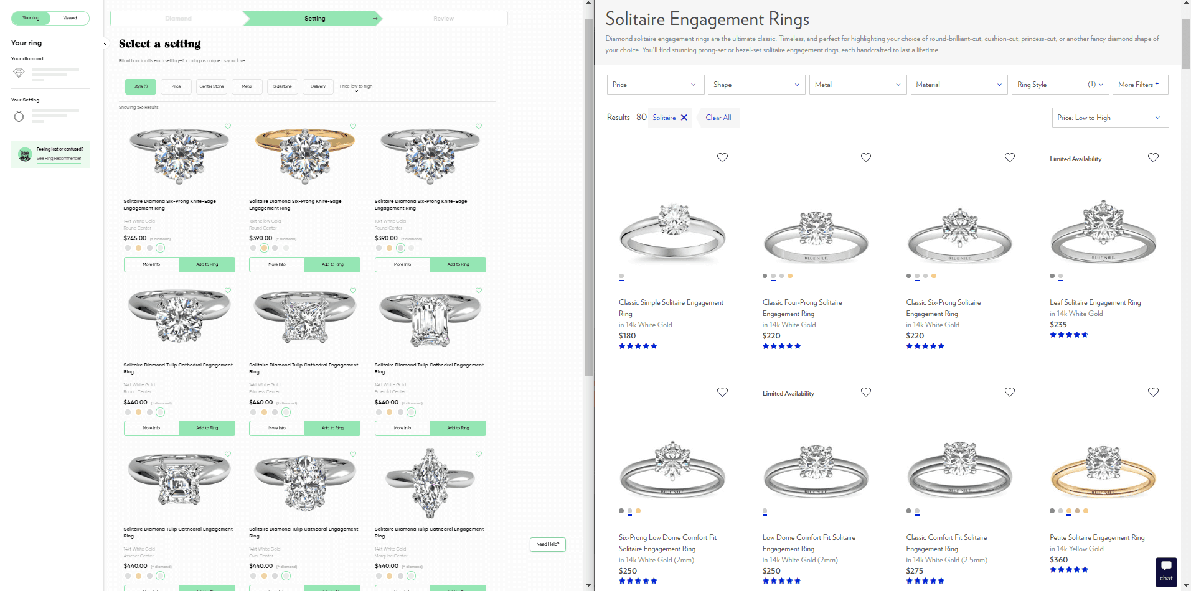Screen dimensions: 1191x591
Task: Toggle the Style (1) filter button
Action: (x=140, y=86)
